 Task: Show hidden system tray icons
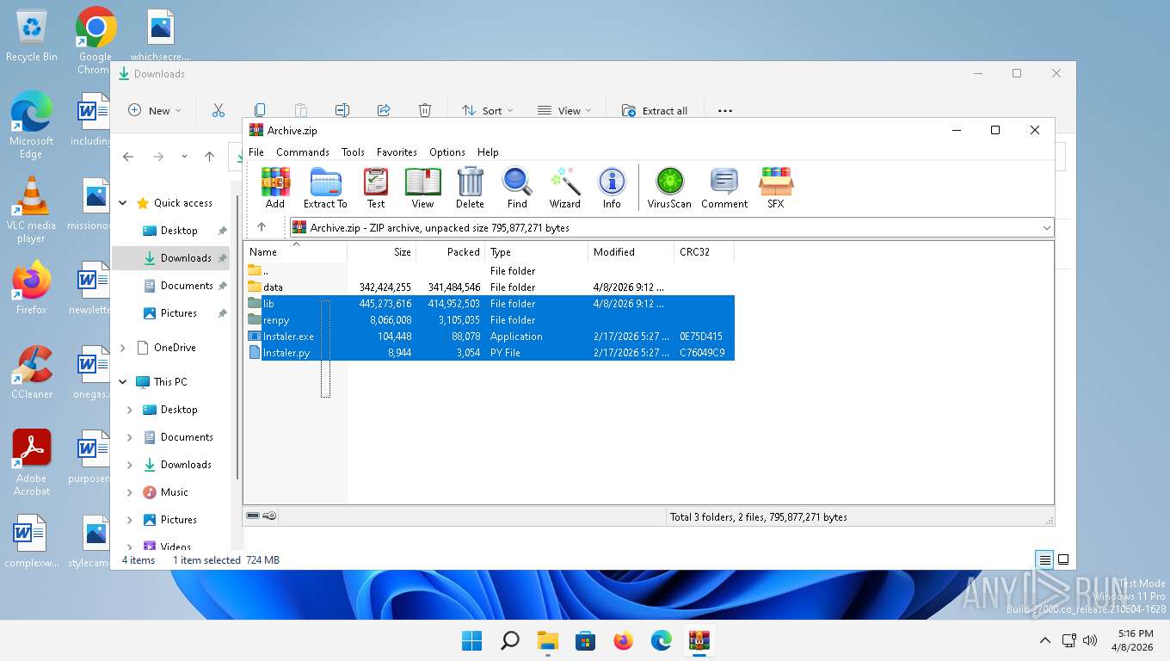click(x=1045, y=640)
